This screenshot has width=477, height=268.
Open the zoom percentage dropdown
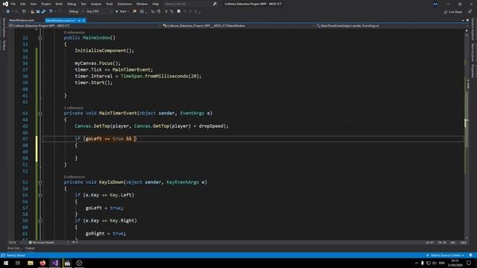[15, 243]
